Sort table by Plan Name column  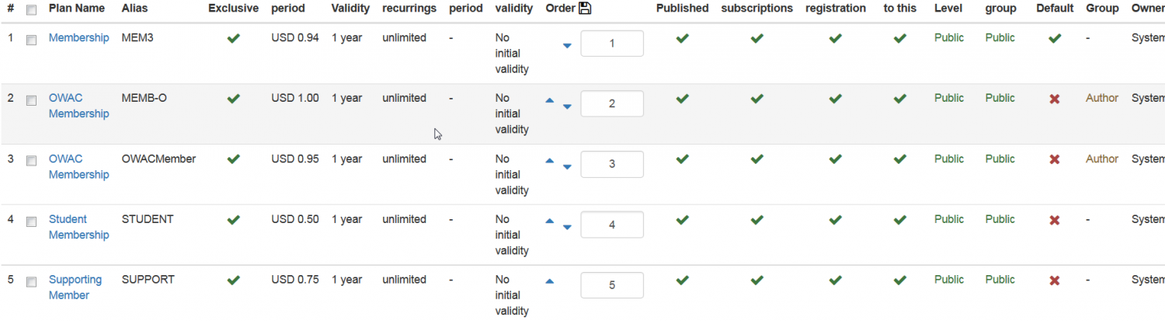[x=76, y=9]
